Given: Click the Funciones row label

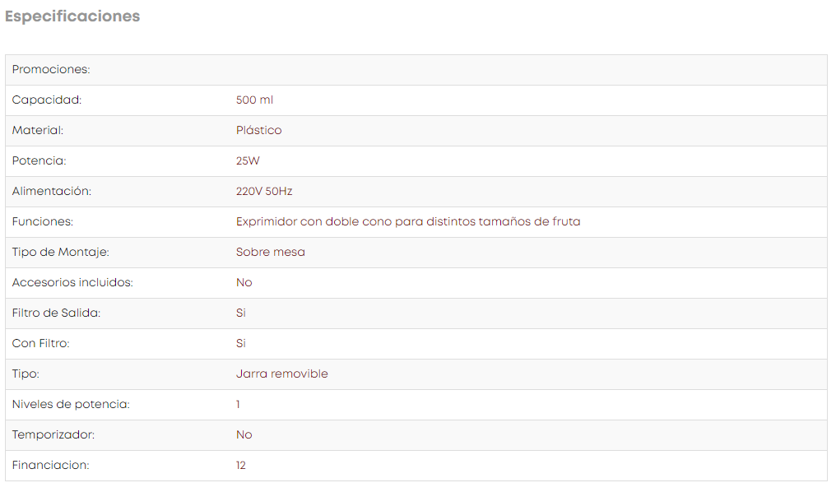Looking at the screenshot, I should (43, 221).
